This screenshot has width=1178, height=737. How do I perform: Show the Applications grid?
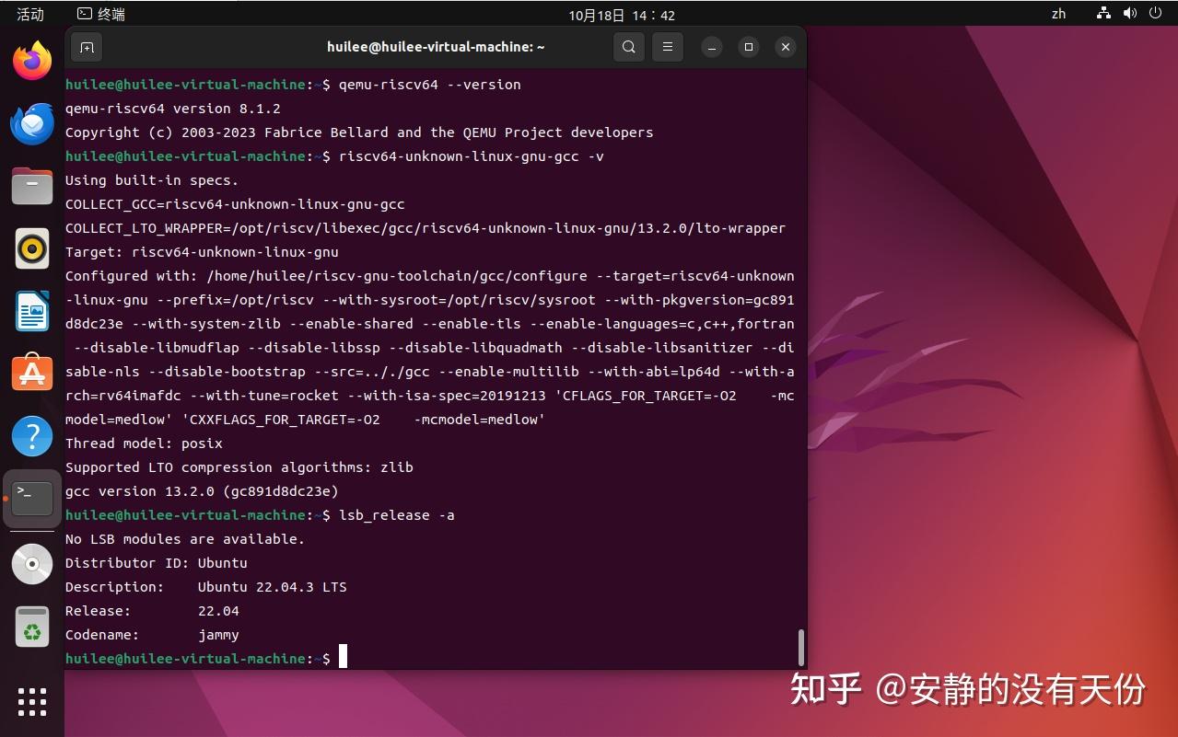point(31,702)
